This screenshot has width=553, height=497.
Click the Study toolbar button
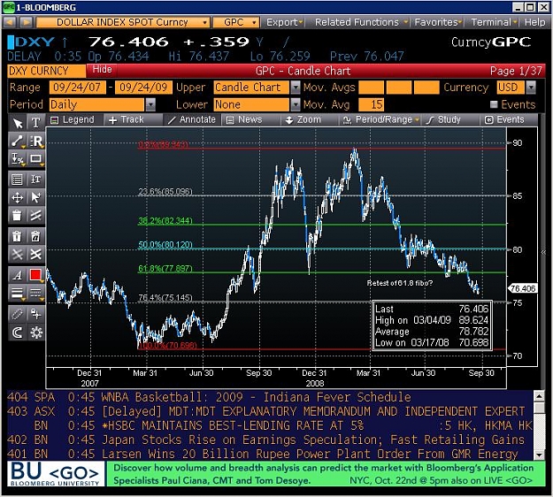449,120
